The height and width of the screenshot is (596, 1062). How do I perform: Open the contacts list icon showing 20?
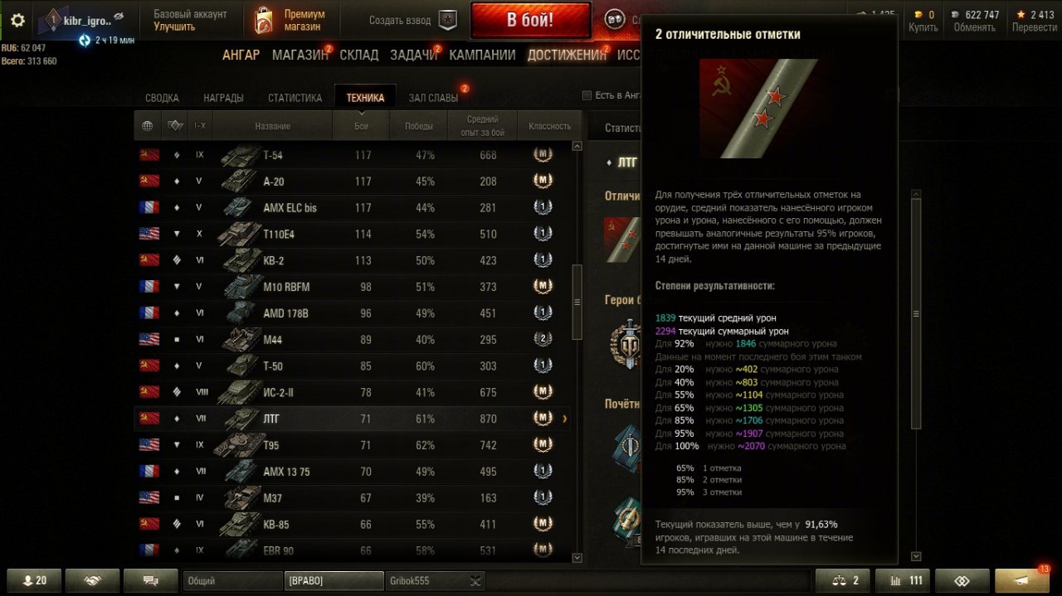point(32,580)
